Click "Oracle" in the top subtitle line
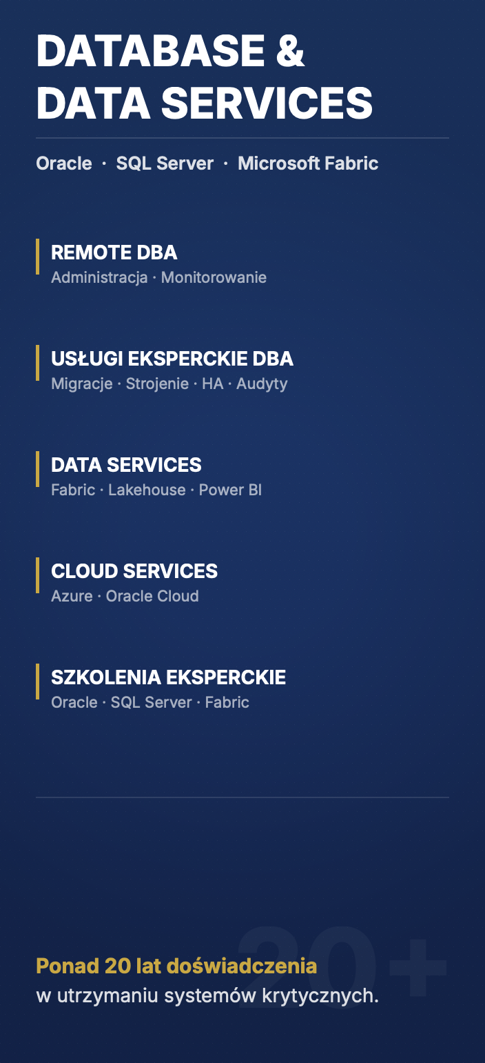The image size is (485, 1063). tap(64, 163)
